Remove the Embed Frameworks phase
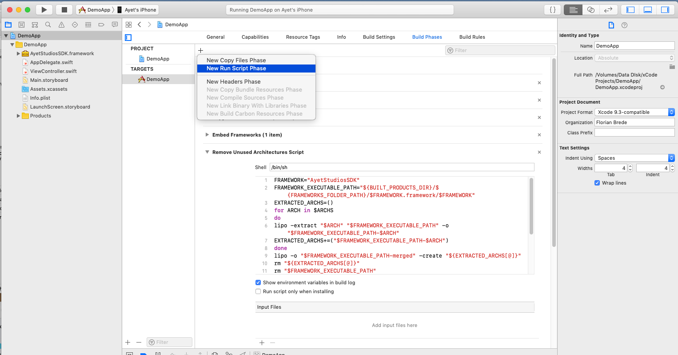 click(539, 135)
